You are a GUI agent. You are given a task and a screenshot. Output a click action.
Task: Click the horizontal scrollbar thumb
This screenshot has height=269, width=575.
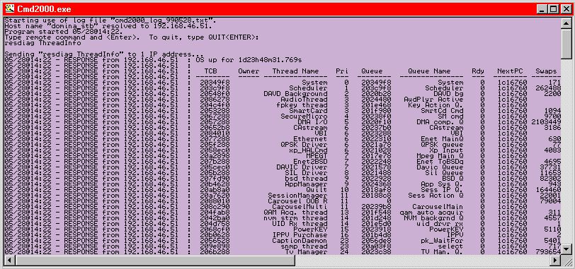click(155, 261)
